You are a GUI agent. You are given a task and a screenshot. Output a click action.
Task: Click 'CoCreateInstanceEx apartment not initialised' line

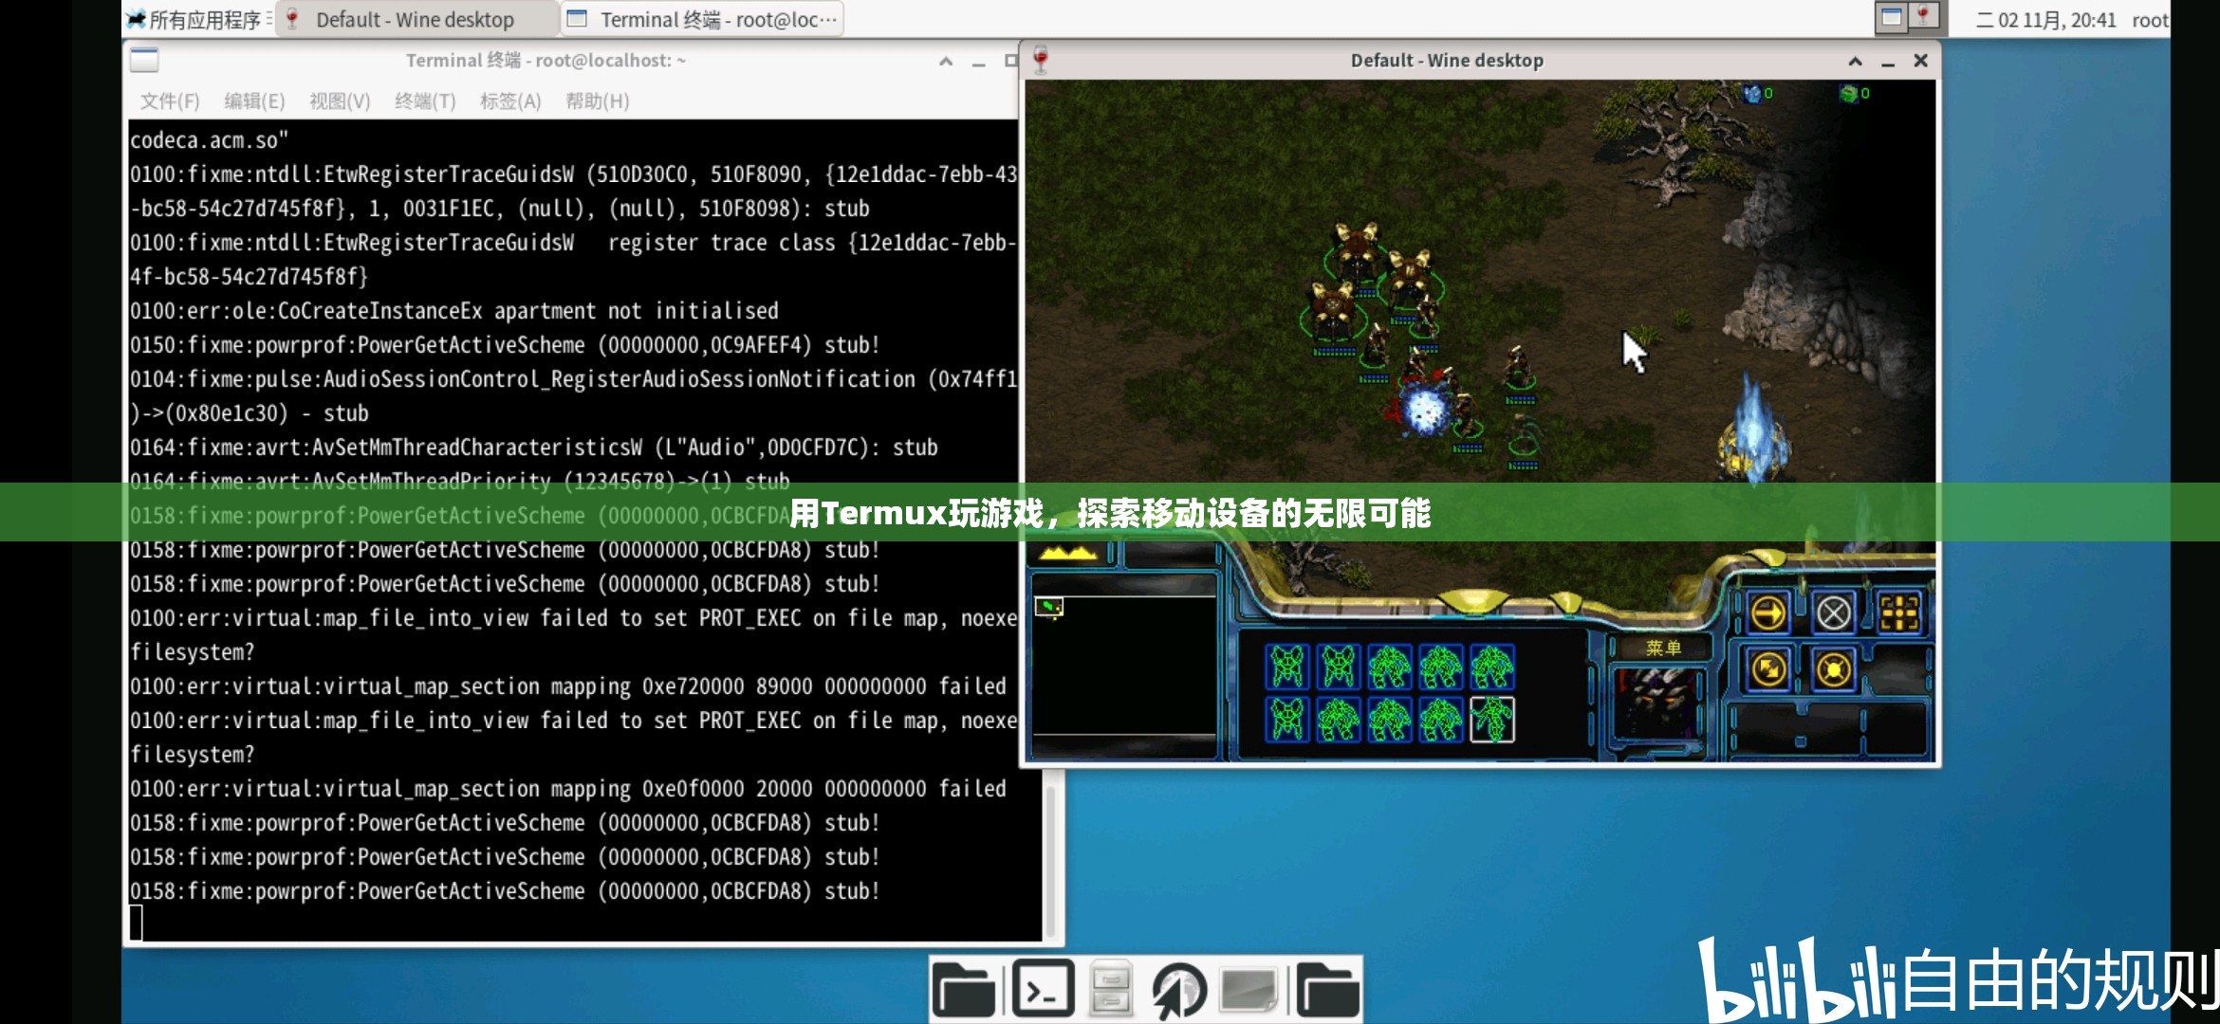(454, 311)
